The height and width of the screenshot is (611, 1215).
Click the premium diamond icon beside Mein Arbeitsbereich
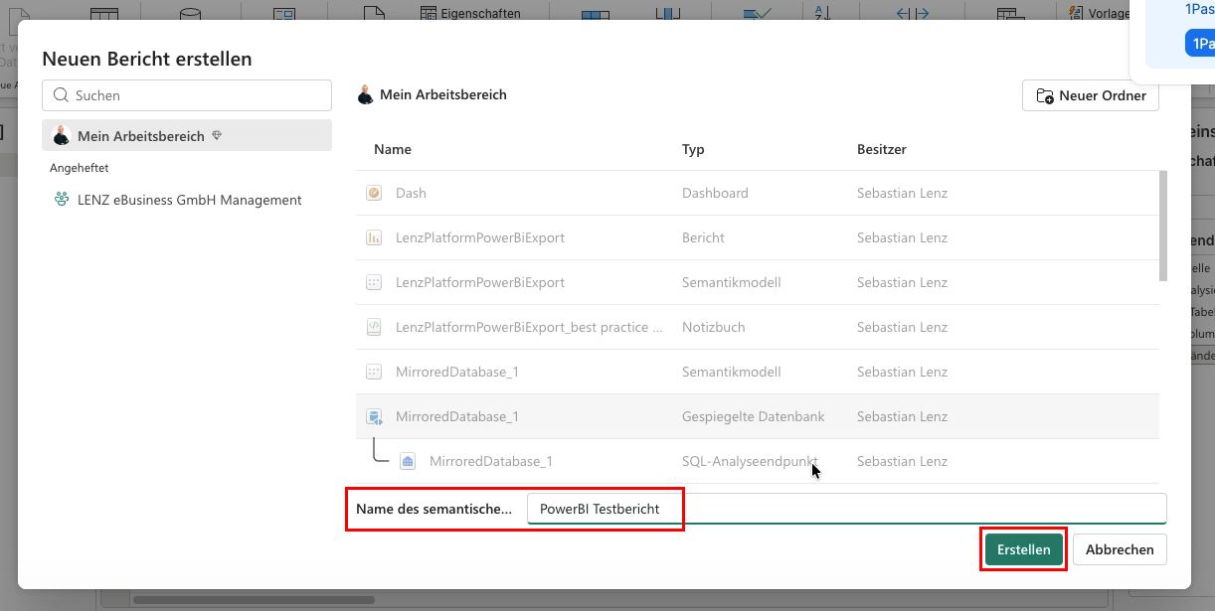[x=216, y=136]
